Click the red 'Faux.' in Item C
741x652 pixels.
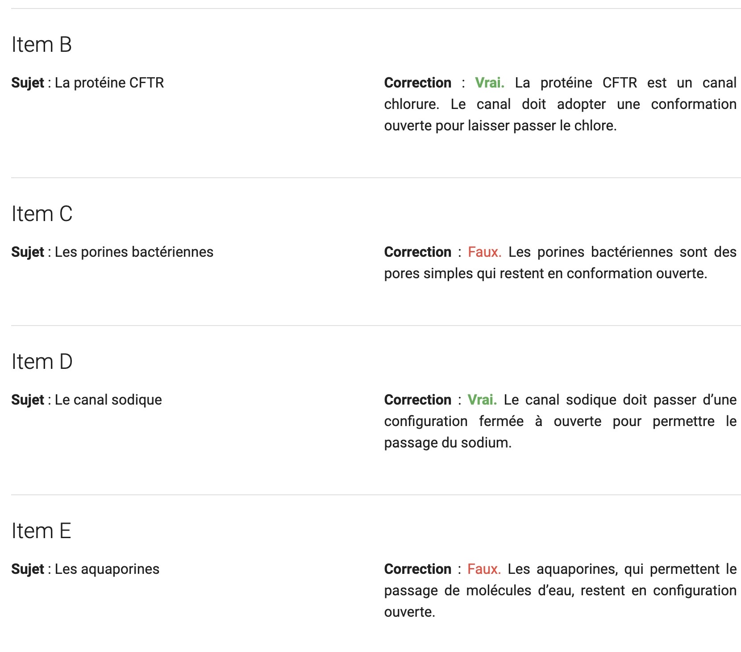(485, 252)
